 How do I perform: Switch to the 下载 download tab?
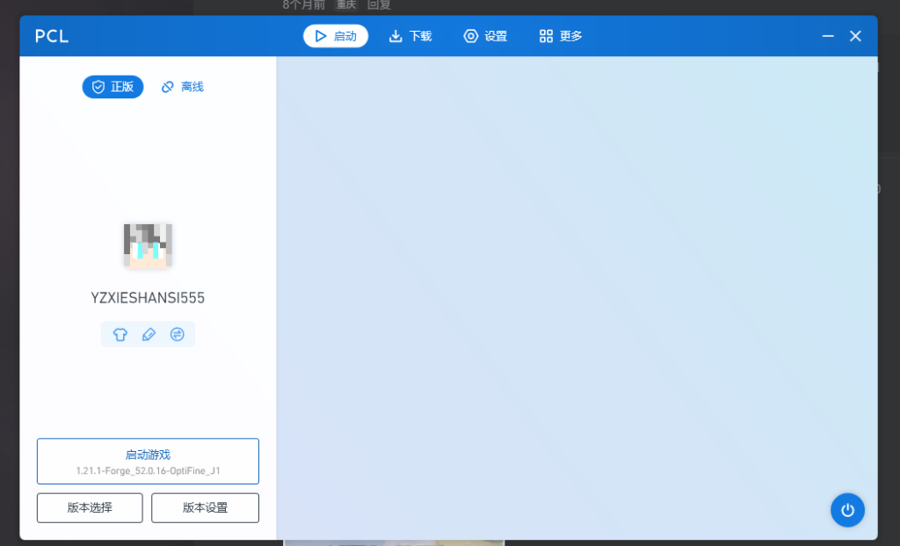410,36
